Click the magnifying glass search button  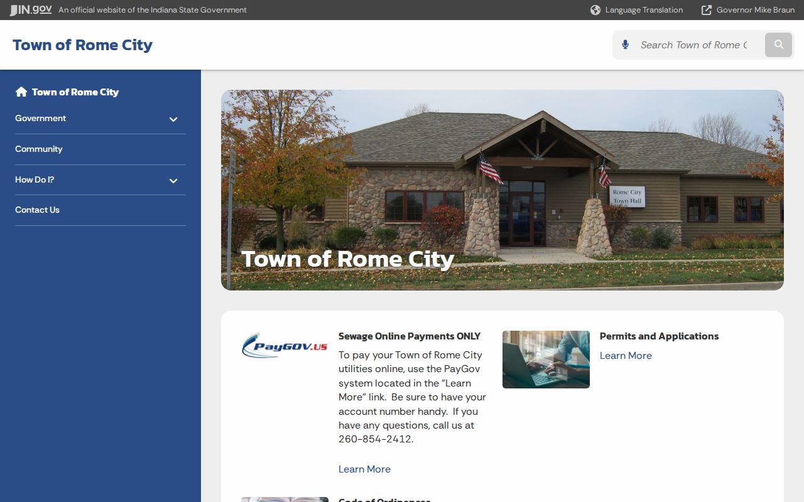tap(779, 45)
